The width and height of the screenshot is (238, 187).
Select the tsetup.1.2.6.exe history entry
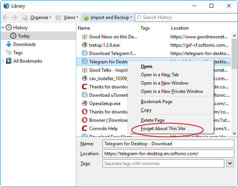click(154, 45)
